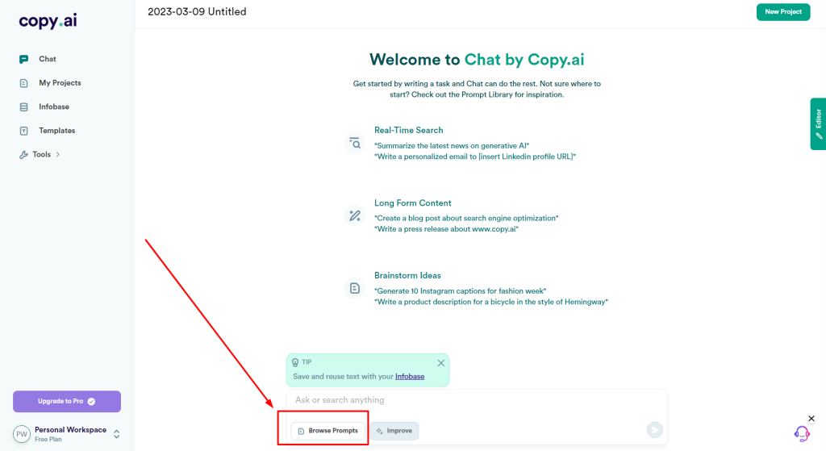Click the Improve sparkle icon
The height and width of the screenshot is (451, 826).
pyautogui.click(x=379, y=431)
